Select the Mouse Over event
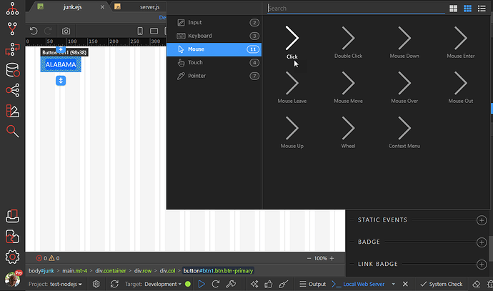 pyautogui.click(x=404, y=88)
